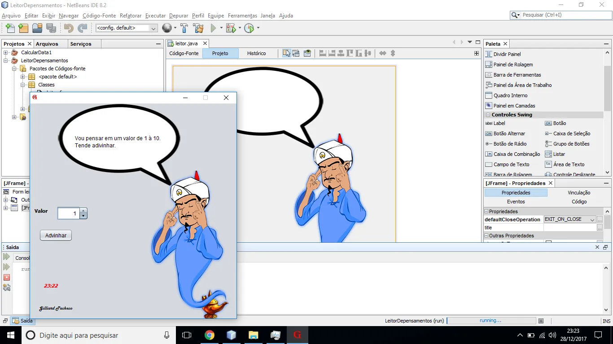Select Caixa de Combinação in the palette
The height and width of the screenshot is (344, 613).
click(513, 154)
